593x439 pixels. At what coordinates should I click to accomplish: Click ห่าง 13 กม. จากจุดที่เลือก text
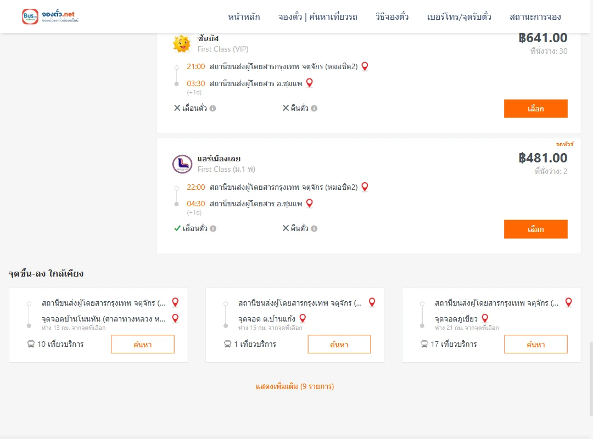click(x=74, y=328)
